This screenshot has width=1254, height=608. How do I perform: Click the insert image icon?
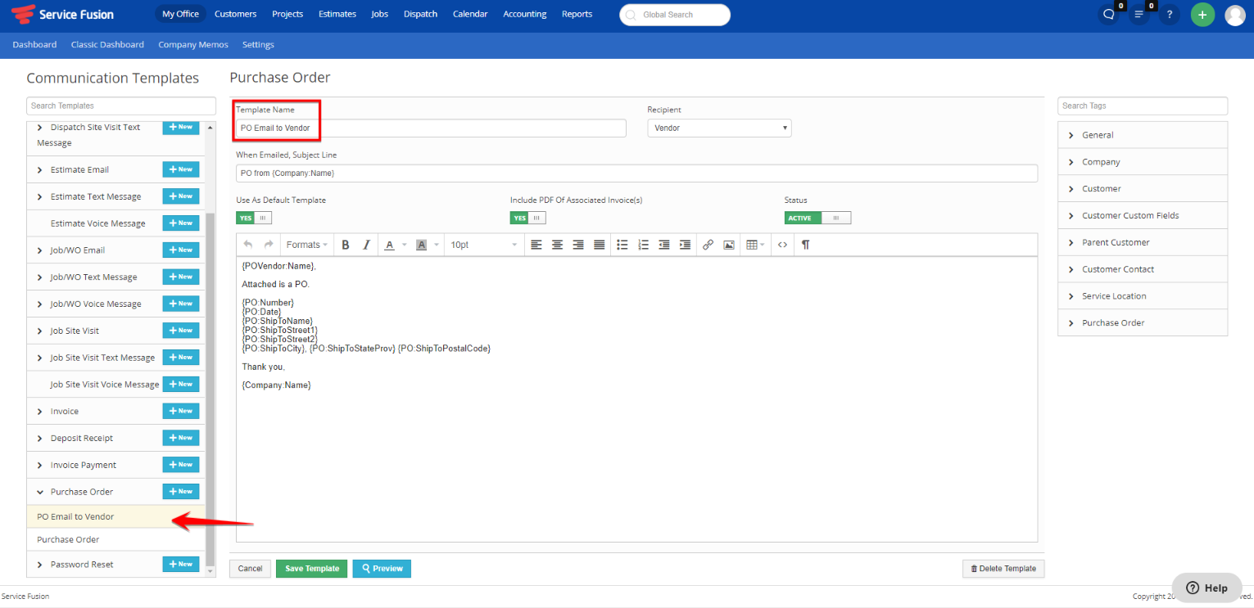point(728,245)
